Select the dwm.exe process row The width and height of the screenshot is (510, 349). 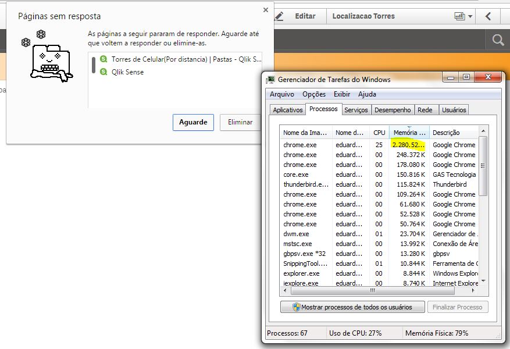pos(379,234)
